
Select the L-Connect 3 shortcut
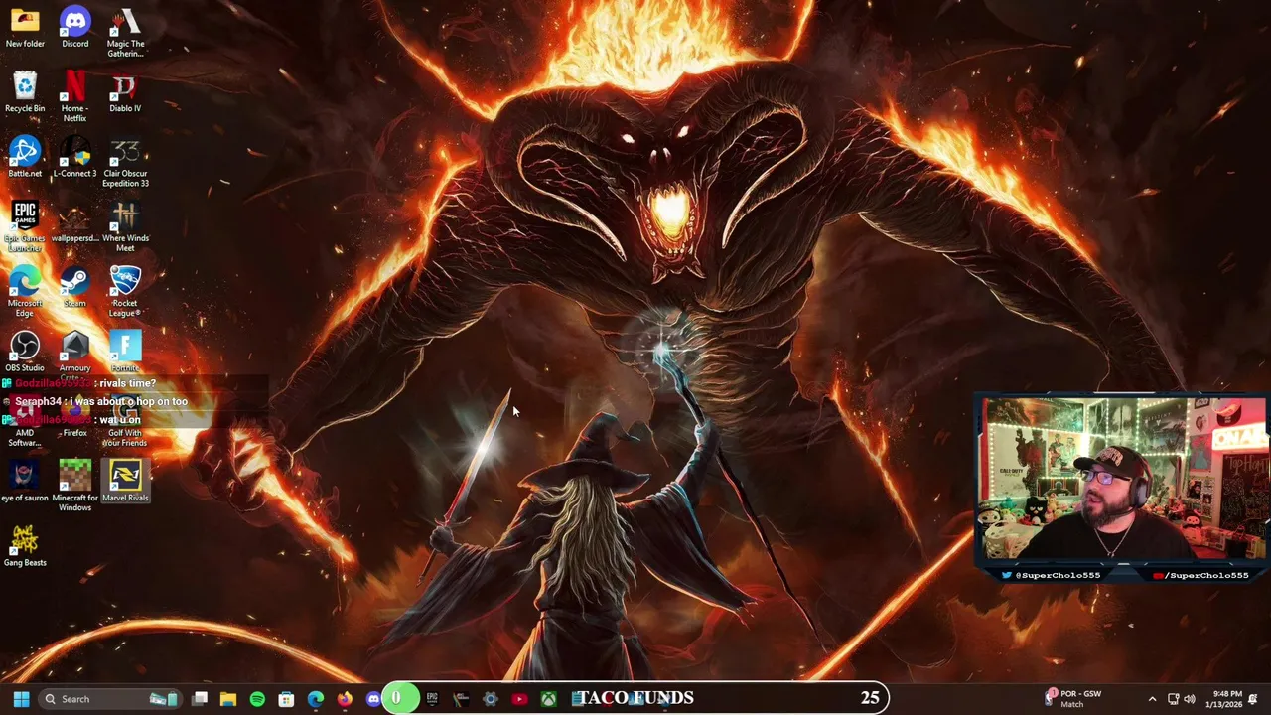pyautogui.click(x=74, y=157)
